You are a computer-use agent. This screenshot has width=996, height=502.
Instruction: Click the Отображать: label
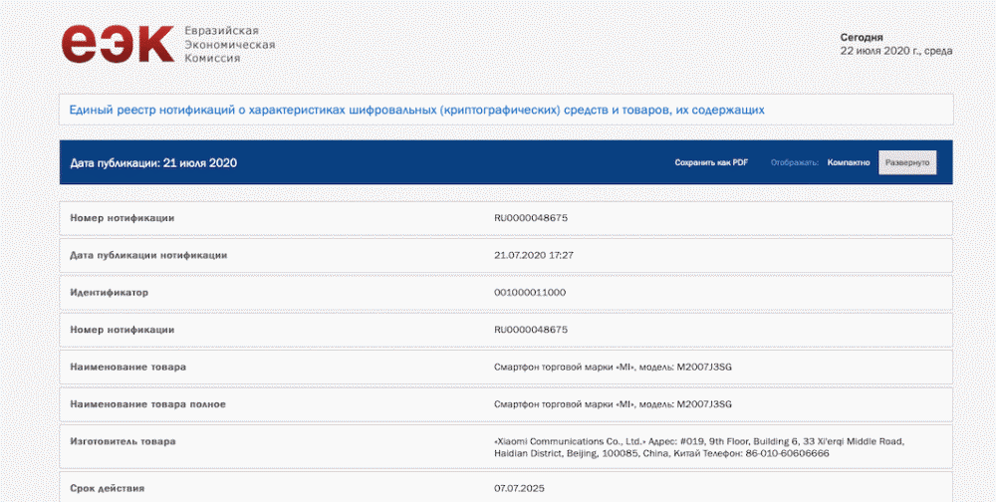click(x=794, y=162)
